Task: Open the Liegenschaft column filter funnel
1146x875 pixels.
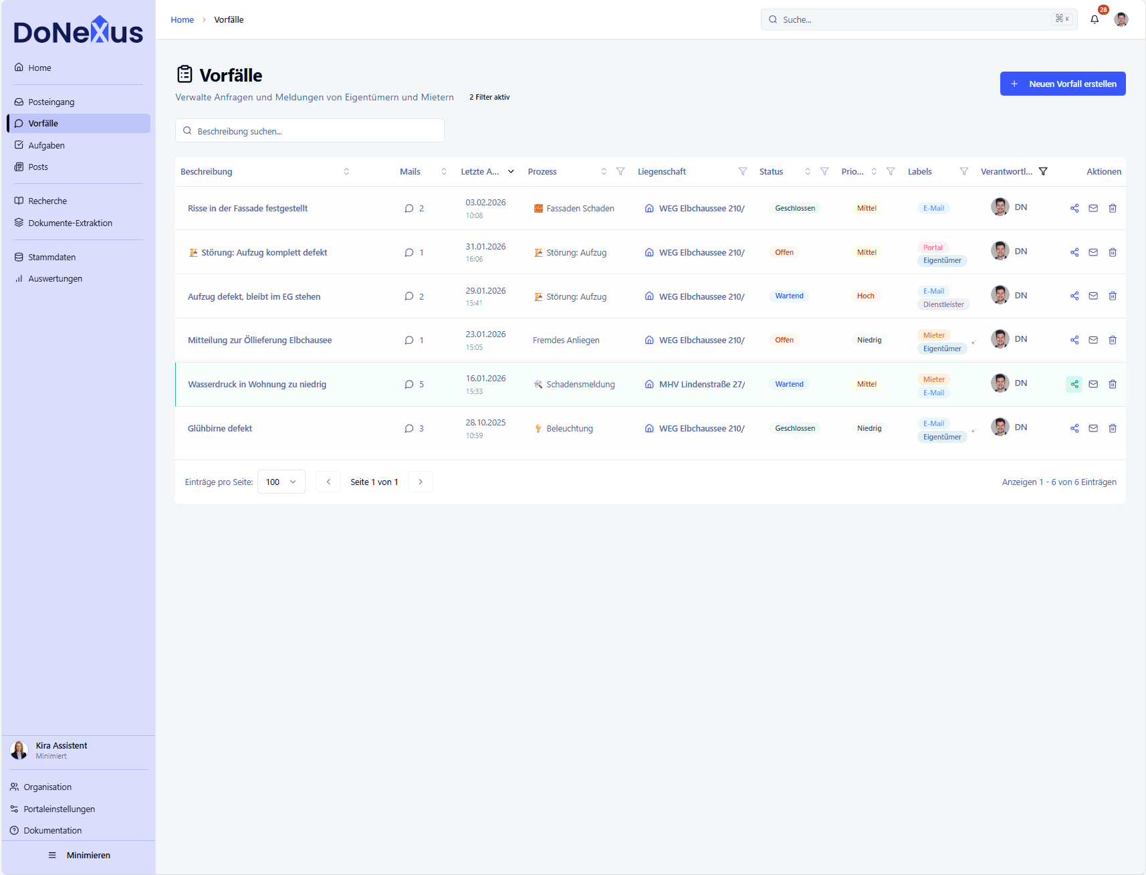Action: pyautogui.click(x=743, y=171)
